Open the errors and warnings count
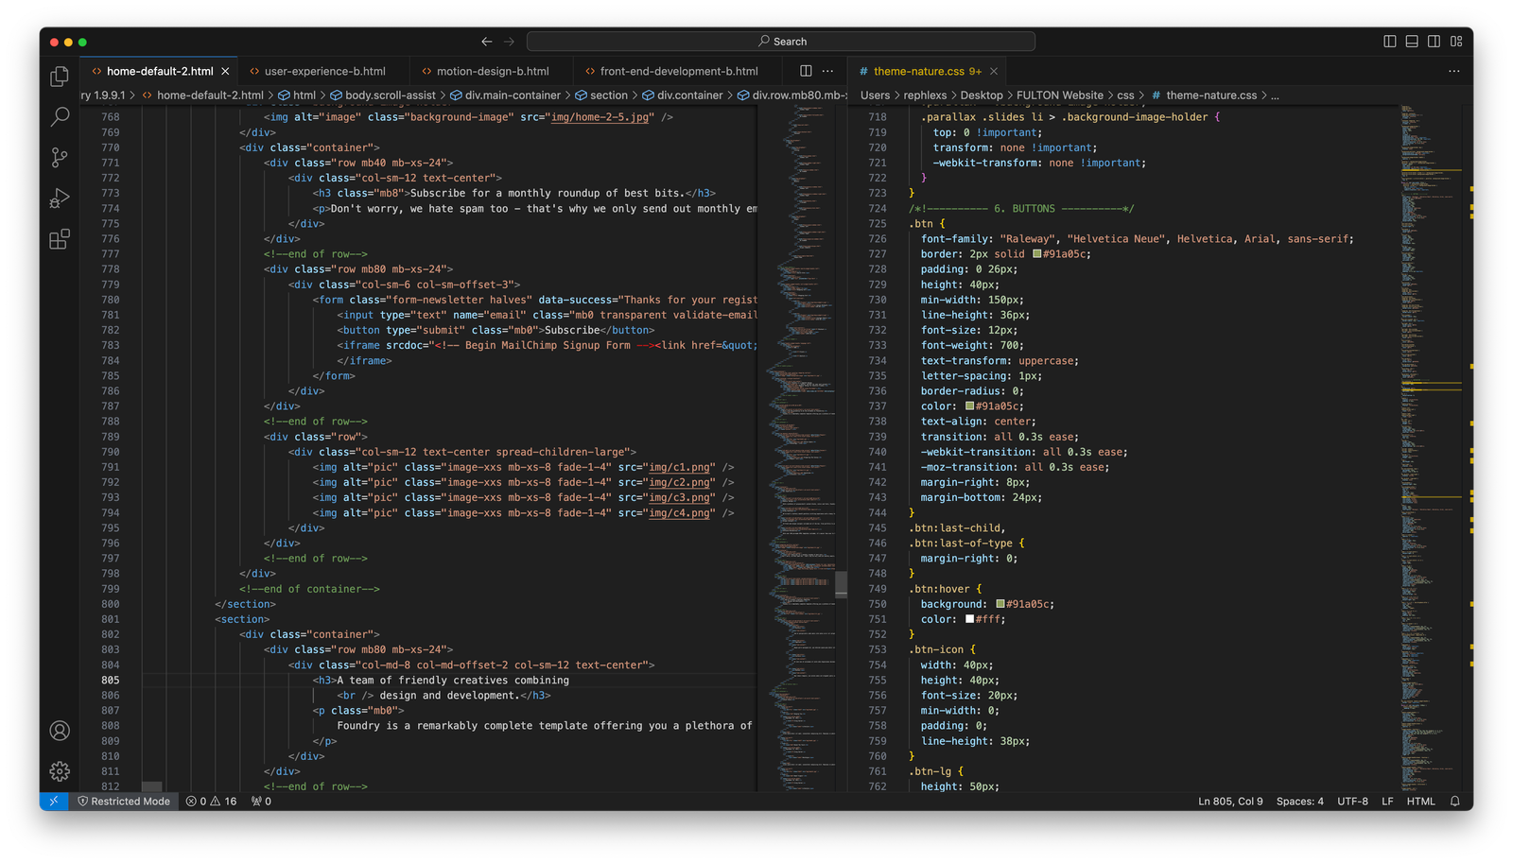The height and width of the screenshot is (863, 1513). (x=211, y=801)
